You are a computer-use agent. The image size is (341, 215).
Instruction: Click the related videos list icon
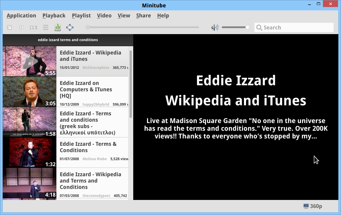click(x=46, y=27)
